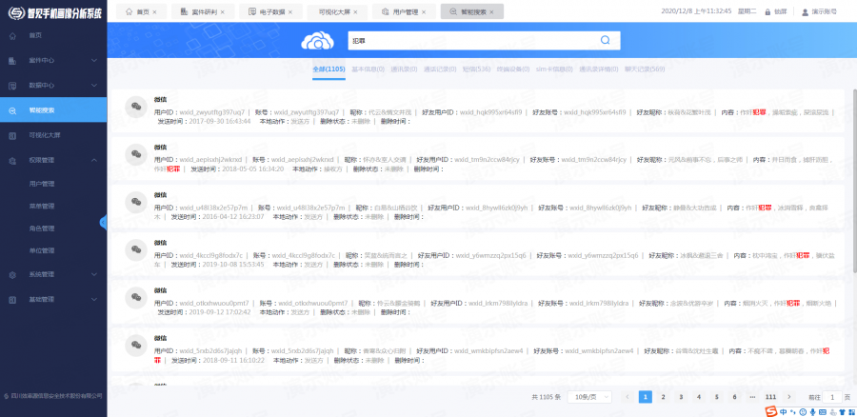
Task: Go to results page 5
Action: 716,397
